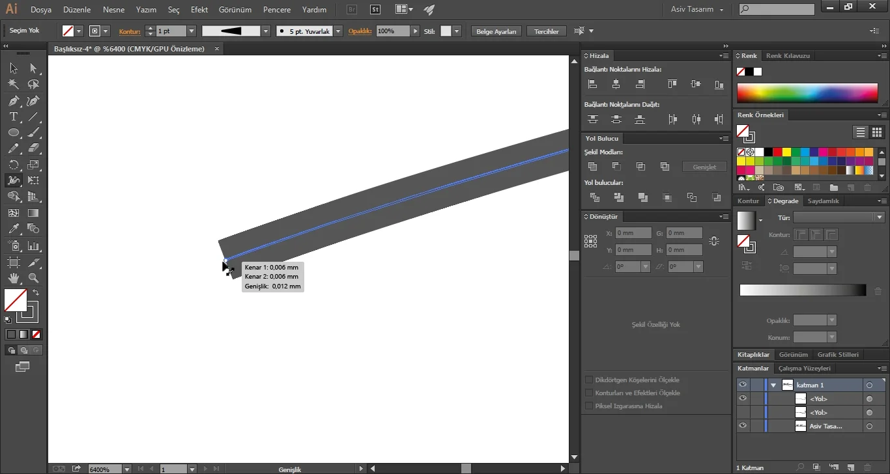The width and height of the screenshot is (890, 474).
Task: Select the Zoom tool
Action: tap(33, 278)
